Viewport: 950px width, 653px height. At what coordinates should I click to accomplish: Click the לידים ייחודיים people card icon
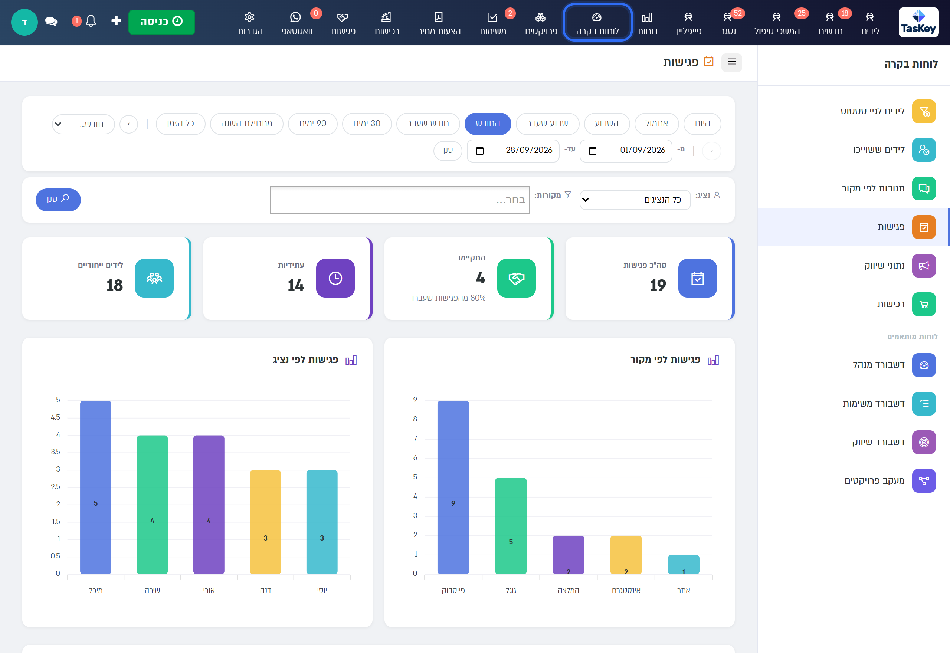(x=154, y=278)
